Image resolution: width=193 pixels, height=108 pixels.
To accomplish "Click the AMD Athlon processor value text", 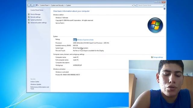I will click(91, 43).
